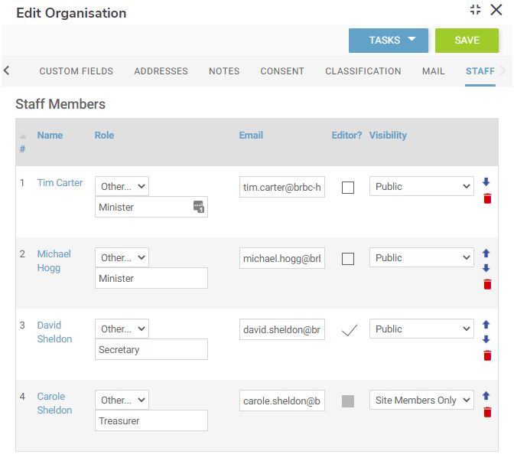Viewport: 514px width, 458px height.
Task: Switch to the Addresses tab
Action: click(x=161, y=71)
